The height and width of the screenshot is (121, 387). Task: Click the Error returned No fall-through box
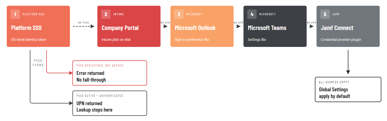110,73
